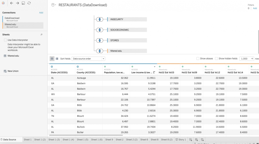
Task: Open the join icon for INSECURITY table
Action: (100, 19)
